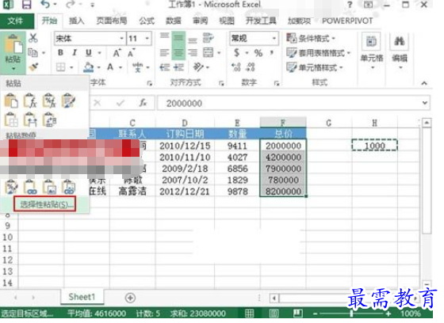Choose Paste as Picture option
This screenshot has height=323, width=444.
click(x=49, y=187)
